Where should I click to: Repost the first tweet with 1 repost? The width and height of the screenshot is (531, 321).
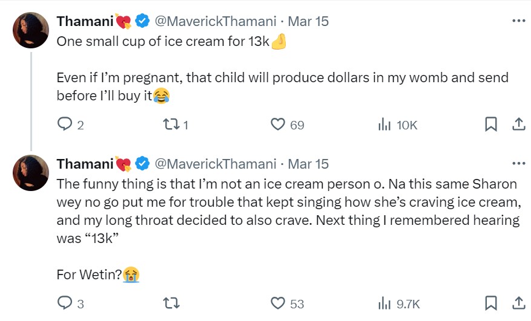pos(171,125)
